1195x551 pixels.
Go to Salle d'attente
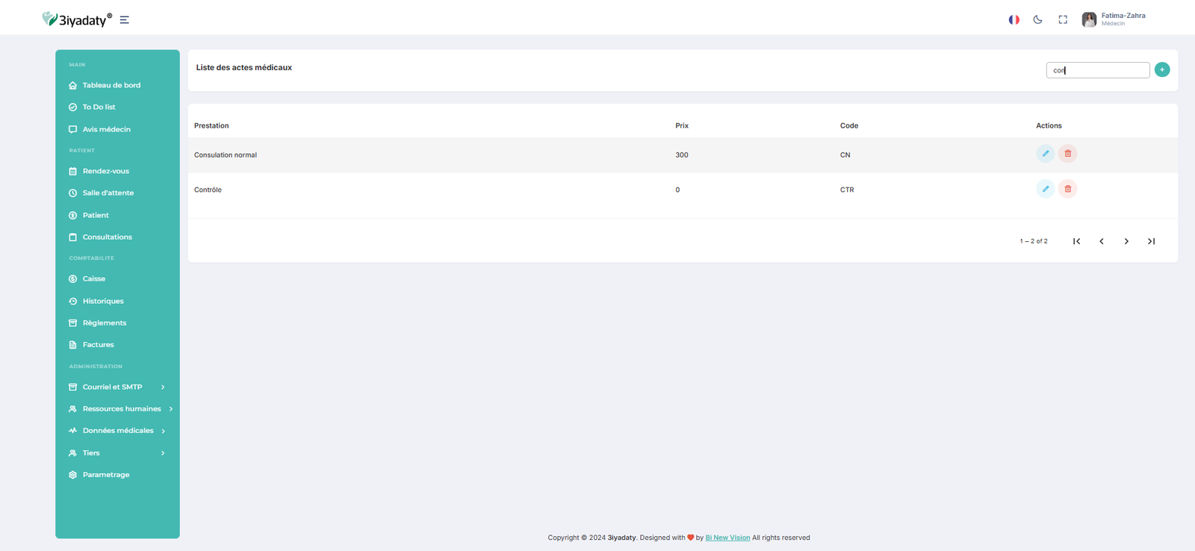coord(108,193)
